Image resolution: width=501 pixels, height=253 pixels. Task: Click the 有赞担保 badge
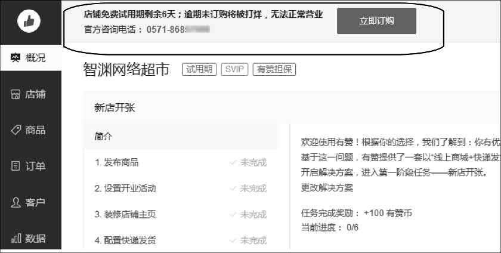[274, 69]
